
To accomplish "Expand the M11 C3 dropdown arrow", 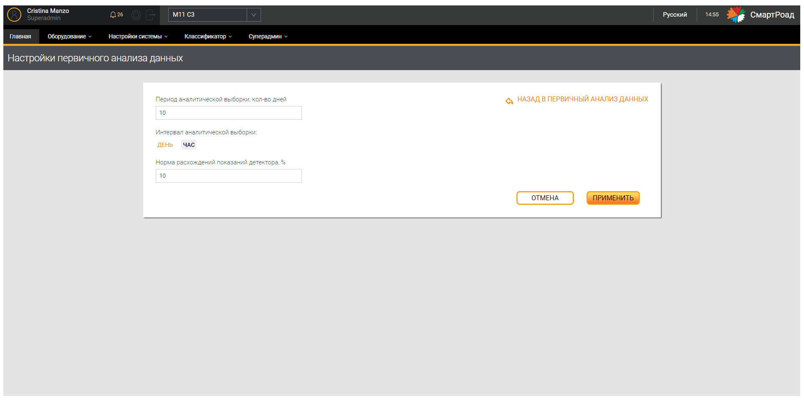I will tap(253, 15).
